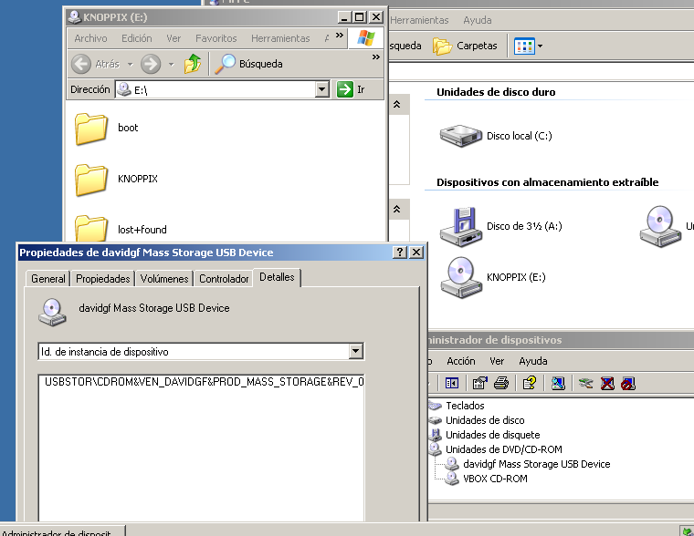Click the CD device icon in Propiedades dialog
Image resolution: width=694 pixels, height=536 pixels.
[52, 313]
